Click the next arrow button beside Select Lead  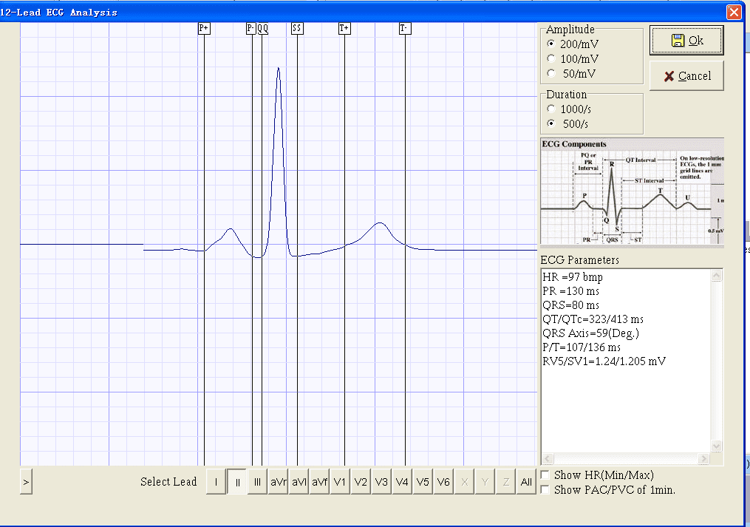(x=27, y=481)
